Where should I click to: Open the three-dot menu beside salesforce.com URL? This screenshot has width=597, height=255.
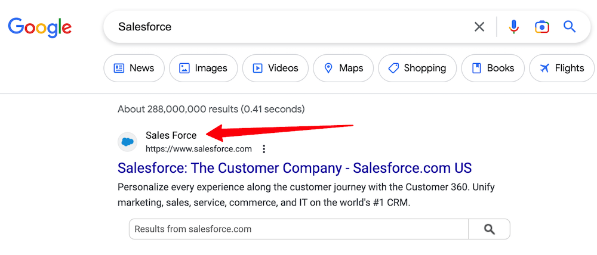point(264,149)
